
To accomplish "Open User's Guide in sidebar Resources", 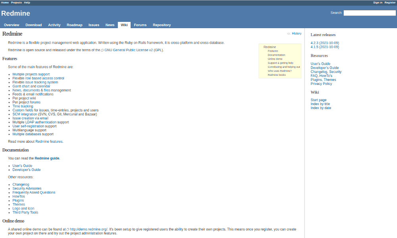I will pyautogui.click(x=320, y=64).
